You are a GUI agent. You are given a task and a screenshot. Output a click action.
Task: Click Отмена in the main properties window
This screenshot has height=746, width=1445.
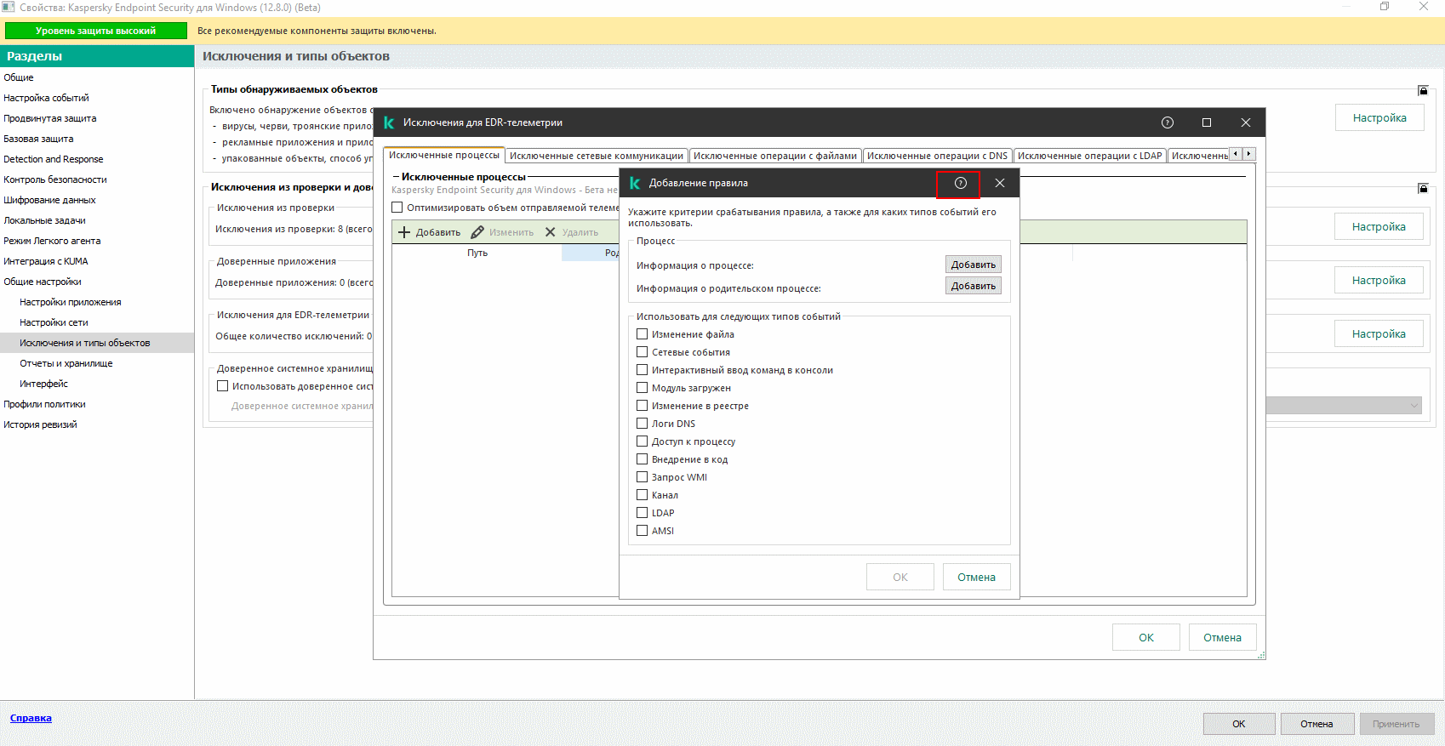[1316, 724]
